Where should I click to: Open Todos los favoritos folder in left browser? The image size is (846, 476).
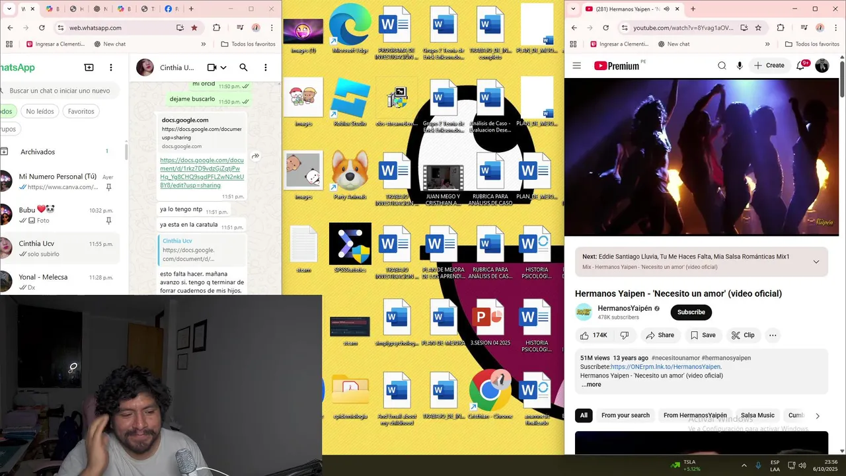pos(248,44)
